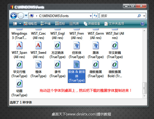
Task: Click the greyed Forward navigation button
Action: pyautogui.click(x=21, y=16)
